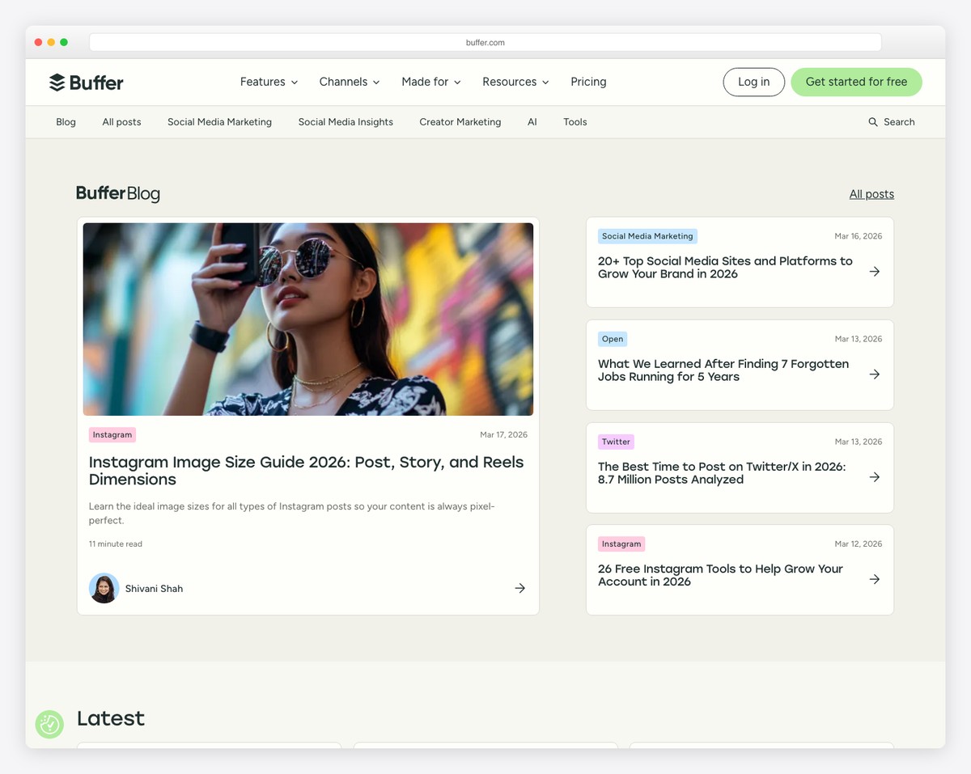Image resolution: width=971 pixels, height=774 pixels.
Task: Click the Log in button
Action: click(753, 82)
